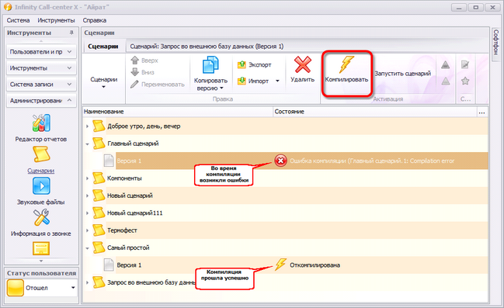Click the red error icon in Версия 1 row

[x=280, y=161]
